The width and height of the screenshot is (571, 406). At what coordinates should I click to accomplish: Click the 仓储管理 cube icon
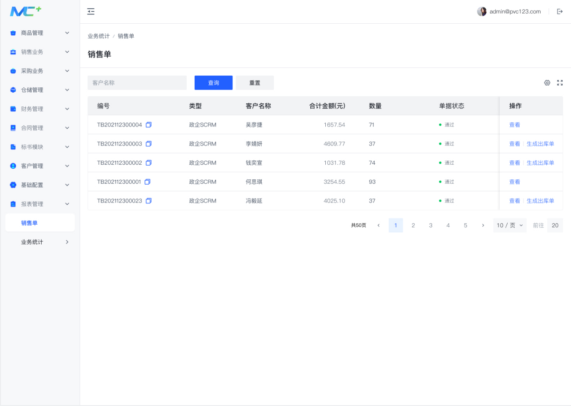(13, 90)
